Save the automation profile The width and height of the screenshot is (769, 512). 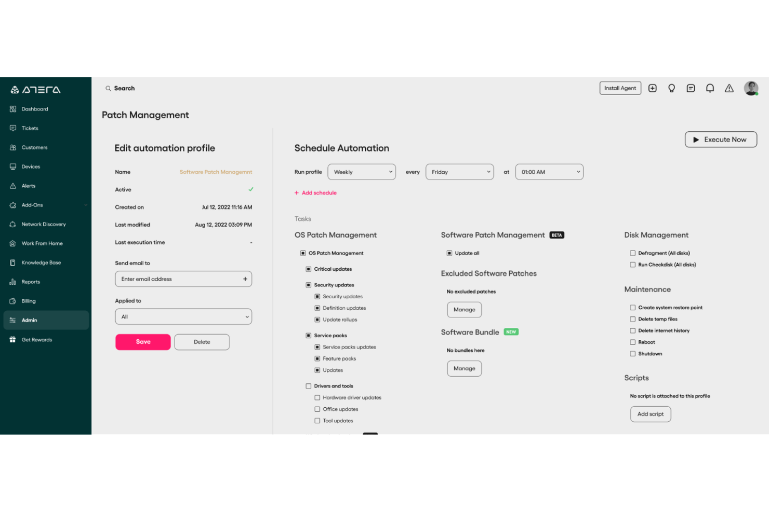click(x=143, y=342)
